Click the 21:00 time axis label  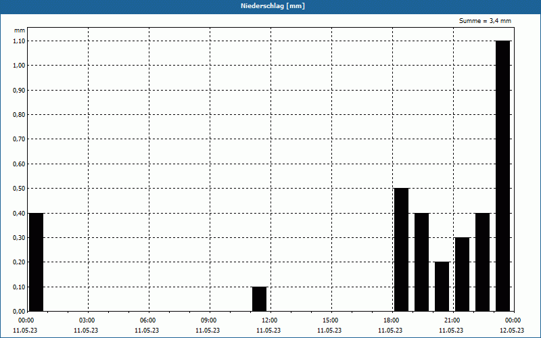pyautogui.click(x=452, y=320)
